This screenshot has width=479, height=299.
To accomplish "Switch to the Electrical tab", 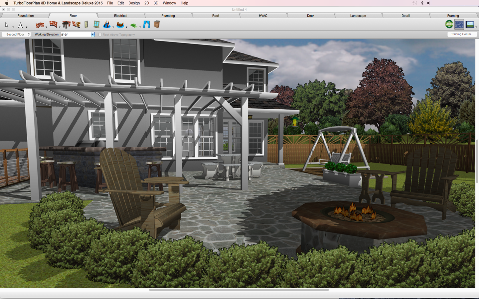I will (121, 16).
